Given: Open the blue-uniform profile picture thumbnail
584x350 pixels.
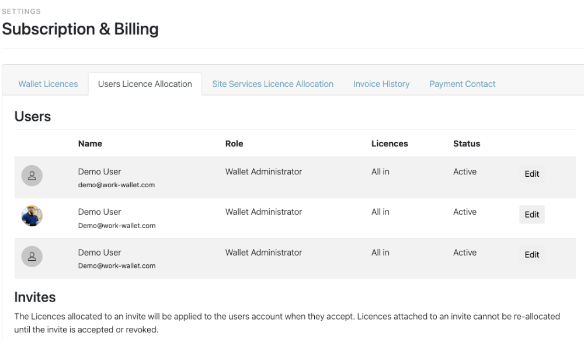Looking at the screenshot, I should click(32, 216).
